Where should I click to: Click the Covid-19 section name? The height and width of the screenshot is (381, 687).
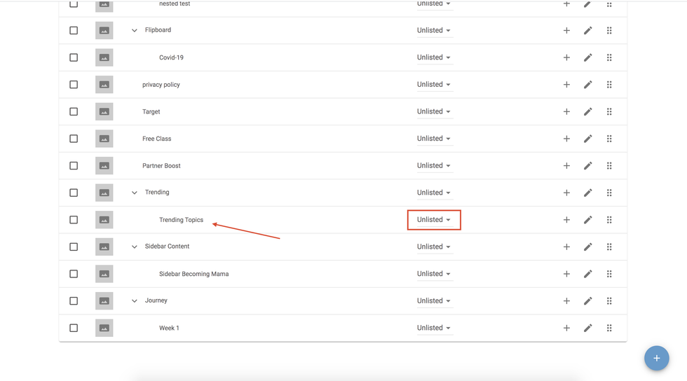click(171, 57)
